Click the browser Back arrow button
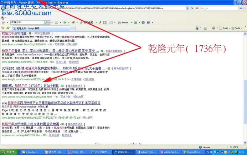The width and height of the screenshot is (247, 155). pyautogui.click(x=3, y=8)
